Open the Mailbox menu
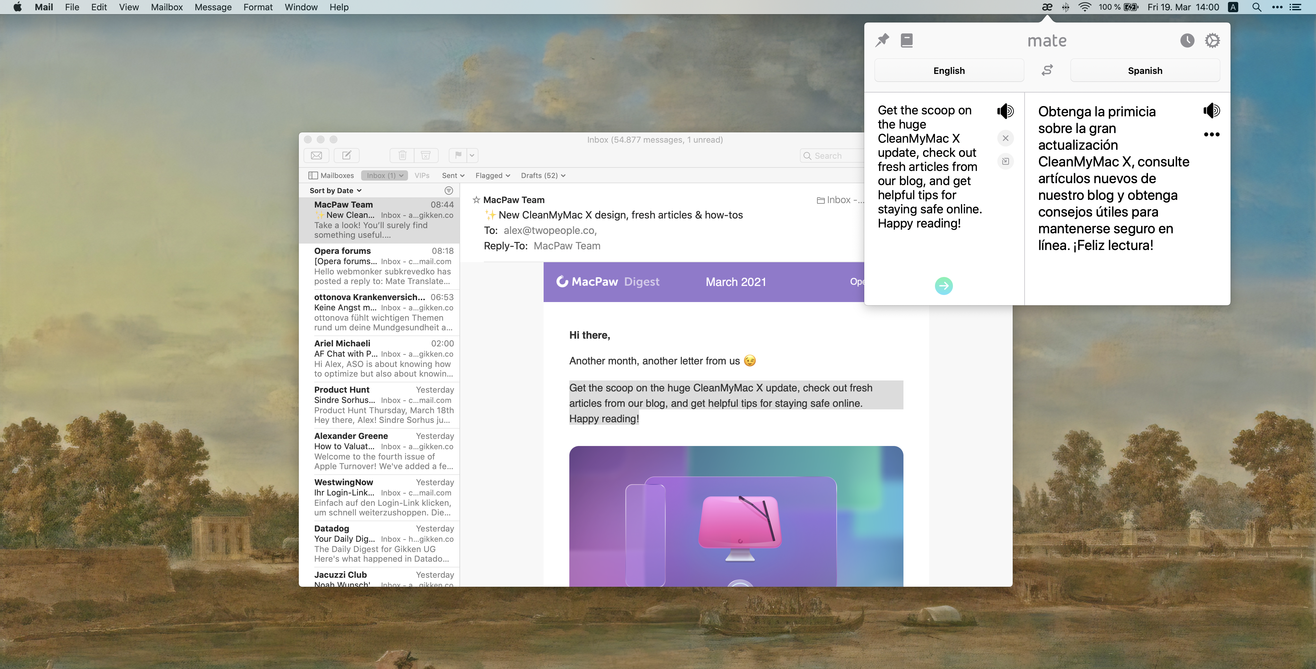Screen dimensions: 1316x669 point(166,7)
